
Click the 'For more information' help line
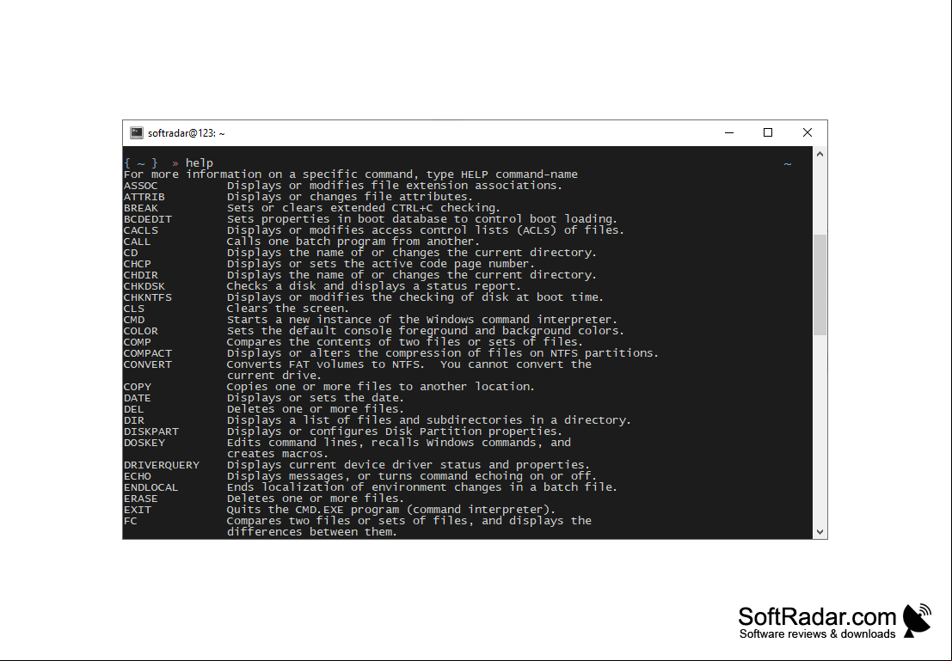(x=350, y=174)
